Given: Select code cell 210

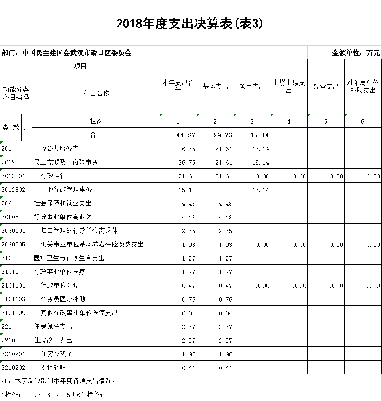Looking at the screenshot, I should coord(16,258).
